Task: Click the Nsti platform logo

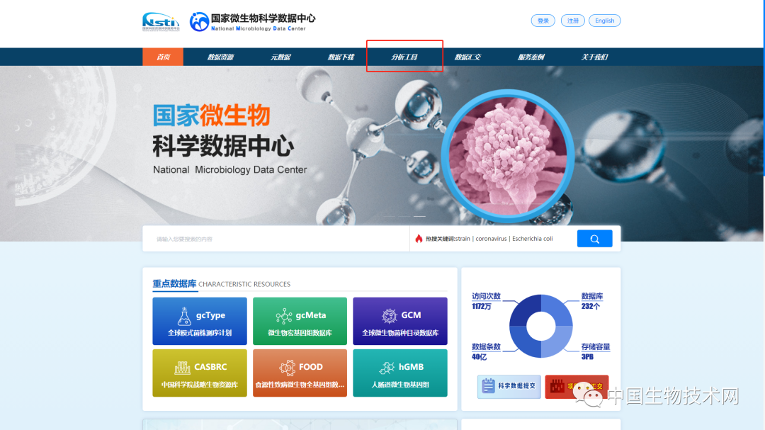Action: point(160,21)
